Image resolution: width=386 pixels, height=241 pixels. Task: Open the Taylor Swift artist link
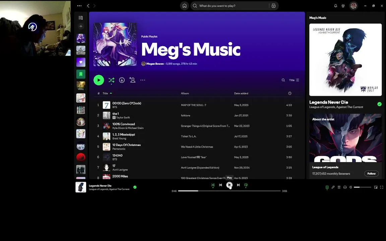(123, 117)
